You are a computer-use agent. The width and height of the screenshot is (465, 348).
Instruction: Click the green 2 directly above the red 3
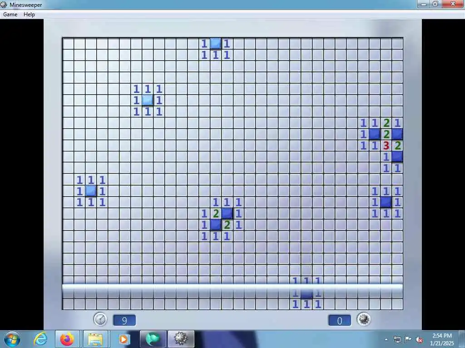(386, 134)
